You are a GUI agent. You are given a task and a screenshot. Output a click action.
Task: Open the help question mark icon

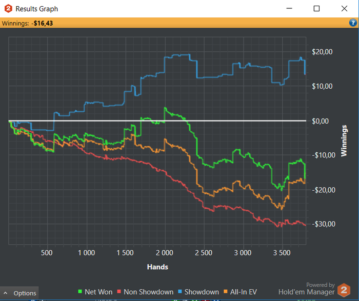coord(353,23)
